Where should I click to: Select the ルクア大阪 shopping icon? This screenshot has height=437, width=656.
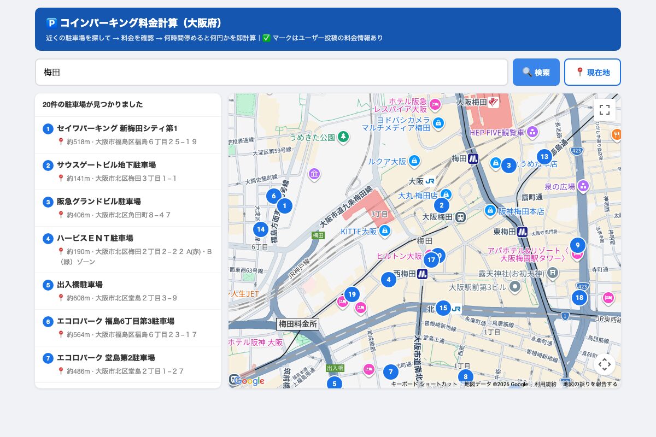tap(414, 161)
